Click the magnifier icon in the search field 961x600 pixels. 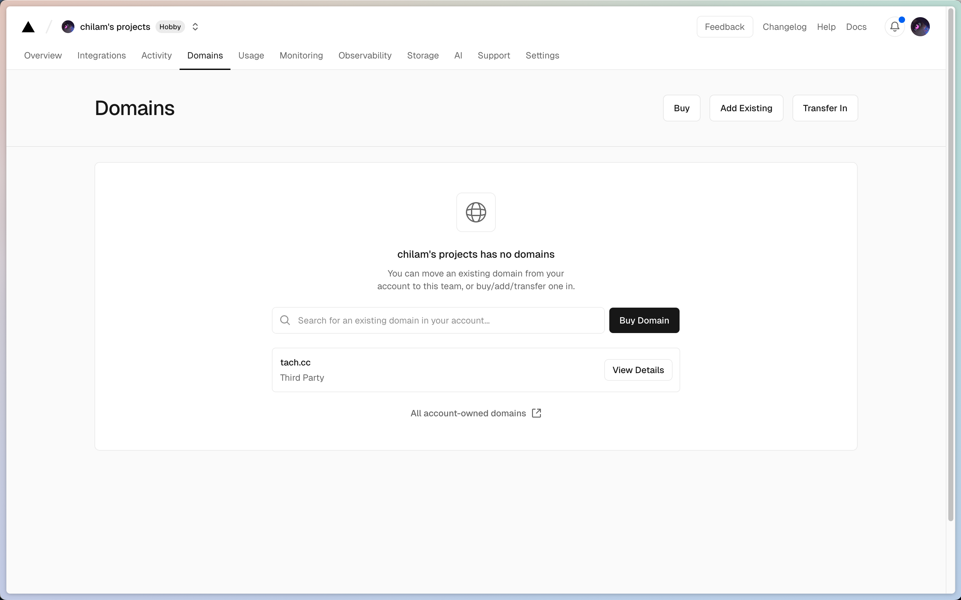click(x=285, y=320)
